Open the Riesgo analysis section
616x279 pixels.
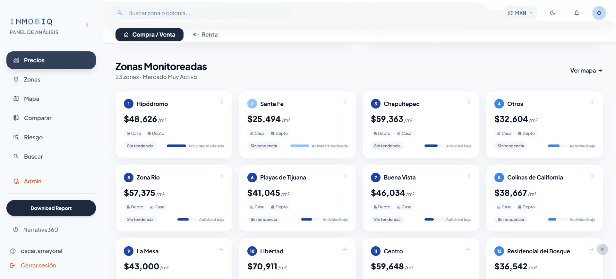(33, 137)
